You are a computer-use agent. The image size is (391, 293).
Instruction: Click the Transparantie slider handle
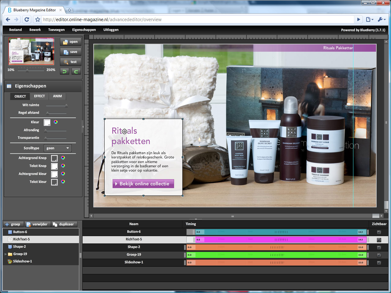tap(46, 138)
